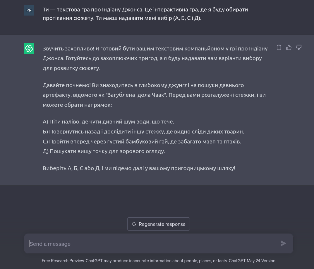Rate the reply with the thumbs up icon
This screenshot has width=314, height=269.
click(x=289, y=47)
